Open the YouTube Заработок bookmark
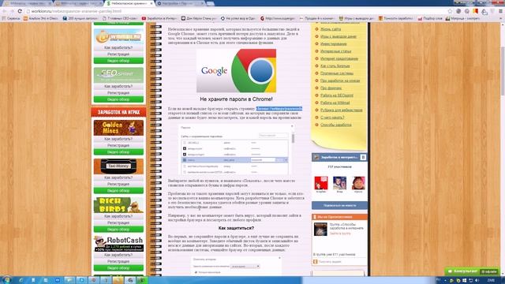505x284 pixels. [159, 18]
